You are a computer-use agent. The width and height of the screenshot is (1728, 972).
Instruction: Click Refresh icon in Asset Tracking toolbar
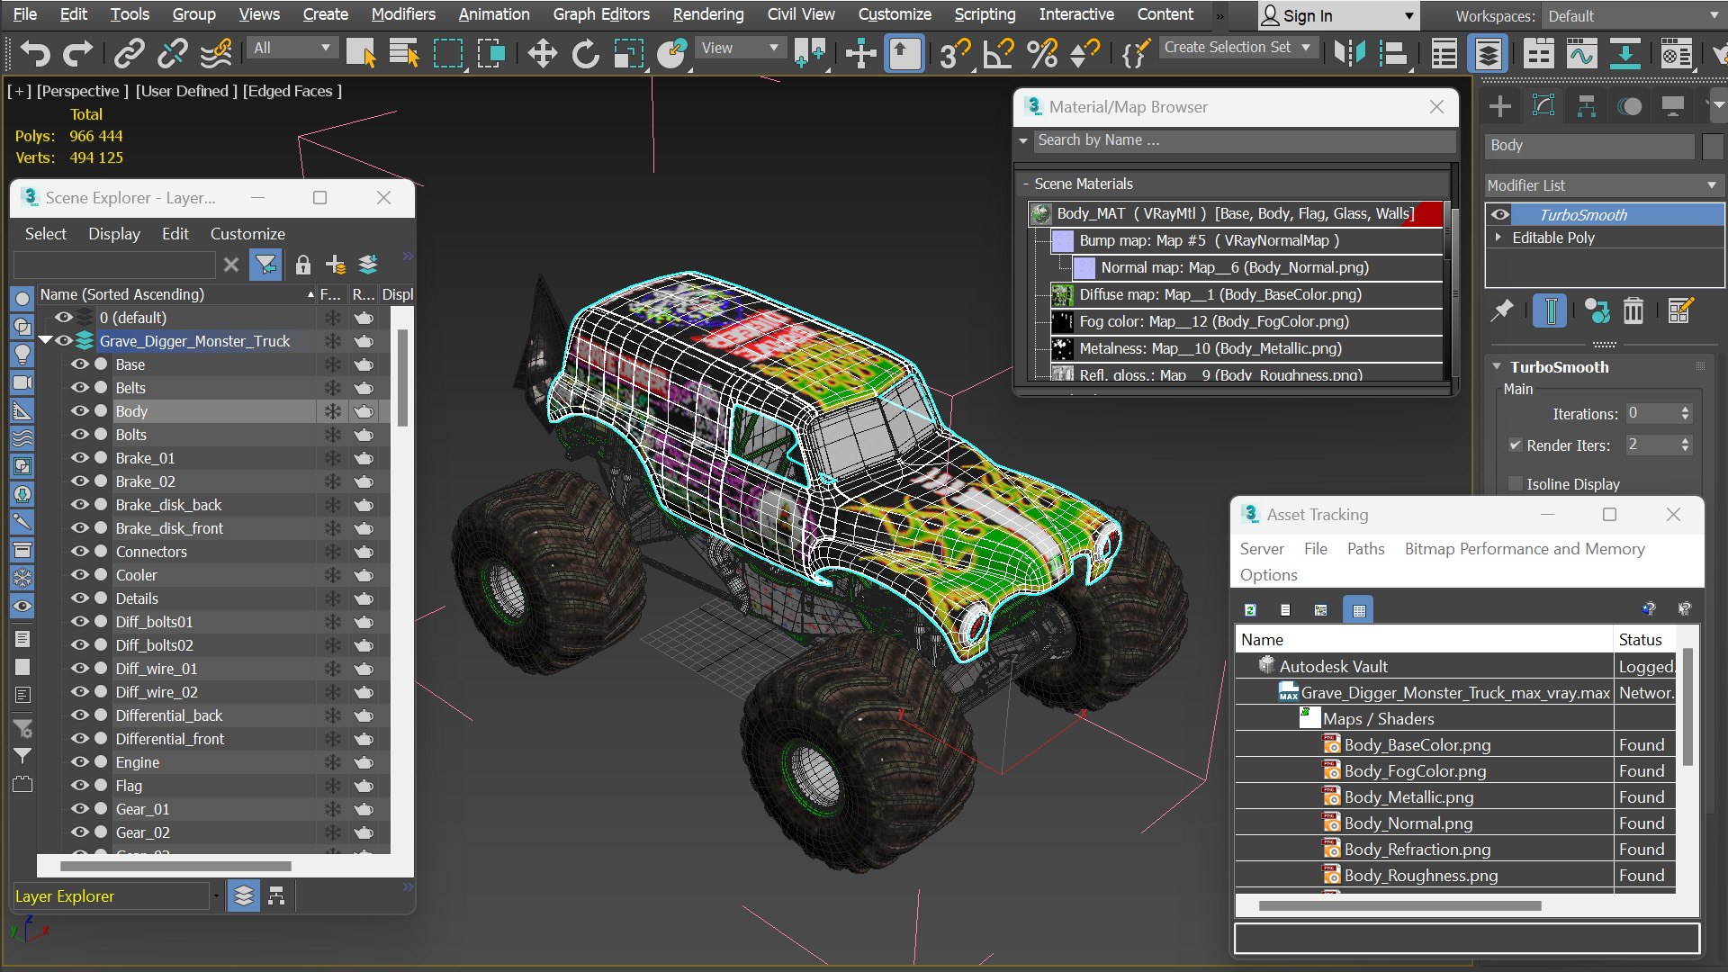click(1250, 610)
